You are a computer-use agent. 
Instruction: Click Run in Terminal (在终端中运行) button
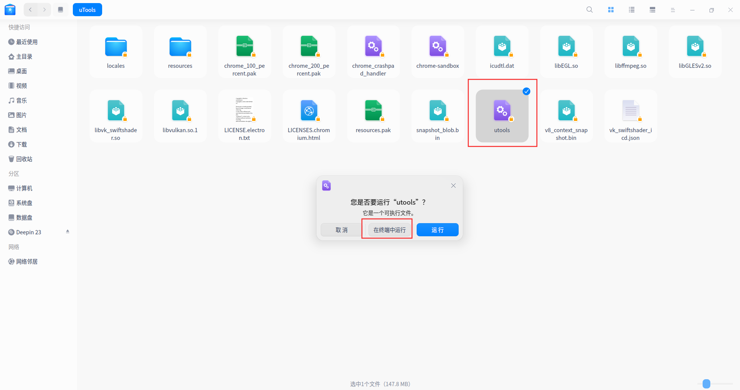click(389, 230)
